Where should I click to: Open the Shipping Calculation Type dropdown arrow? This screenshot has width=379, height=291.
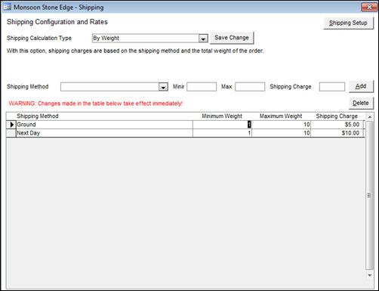click(203, 39)
